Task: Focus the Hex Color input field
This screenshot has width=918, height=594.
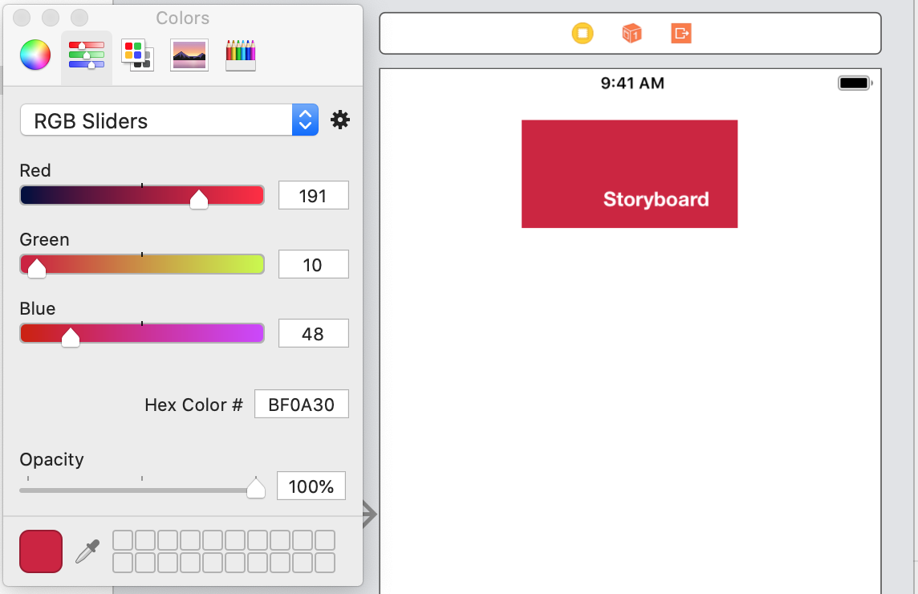Action: click(302, 405)
